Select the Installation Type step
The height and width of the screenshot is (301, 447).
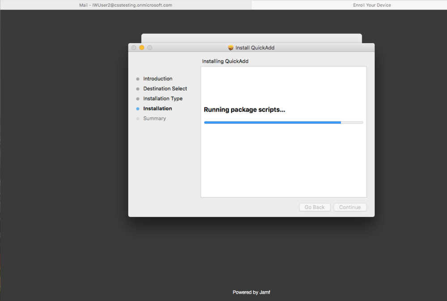coord(163,98)
